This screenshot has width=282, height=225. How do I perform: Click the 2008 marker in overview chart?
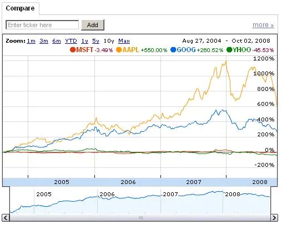click(x=233, y=194)
